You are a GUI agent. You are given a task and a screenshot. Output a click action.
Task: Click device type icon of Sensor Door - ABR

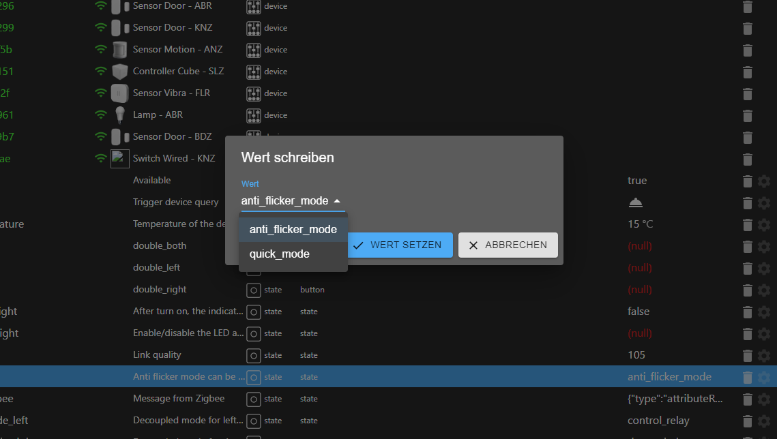(253, 6)
